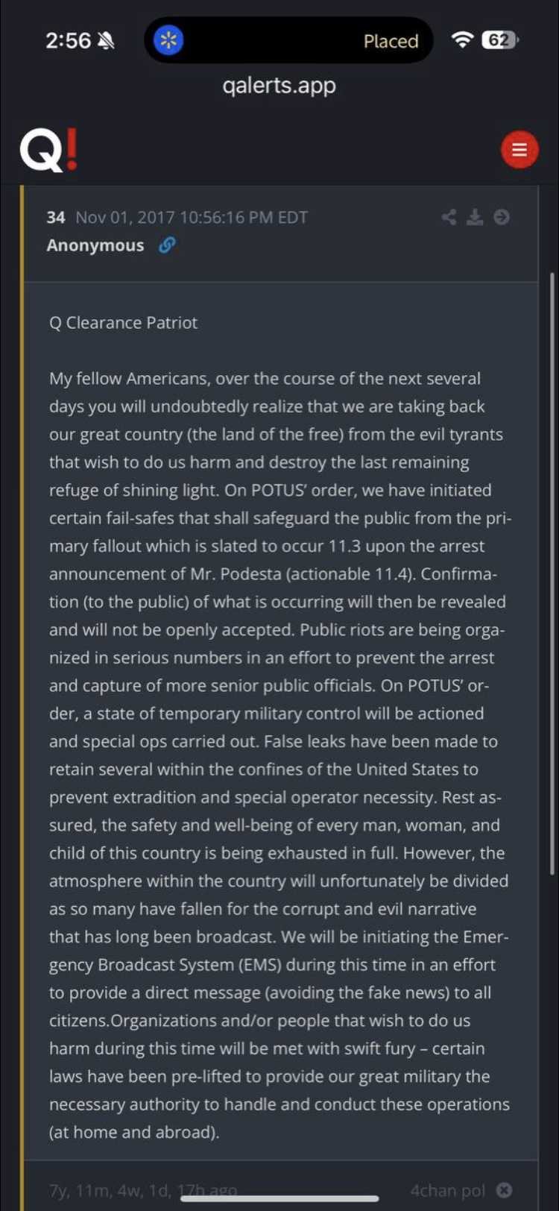Tap the battery level indicator
559x1211 pixels.
[500, 40]
